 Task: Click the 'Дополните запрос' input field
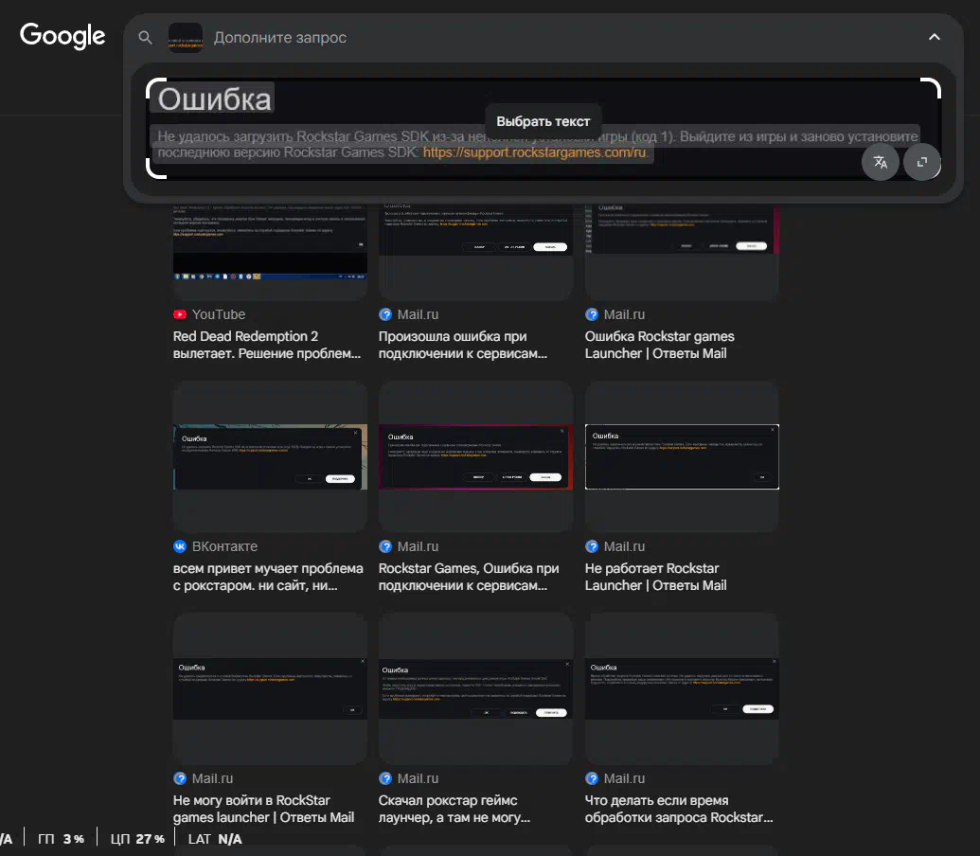click(280, 38)
